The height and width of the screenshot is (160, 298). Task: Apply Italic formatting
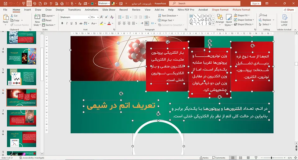(67, 23)
